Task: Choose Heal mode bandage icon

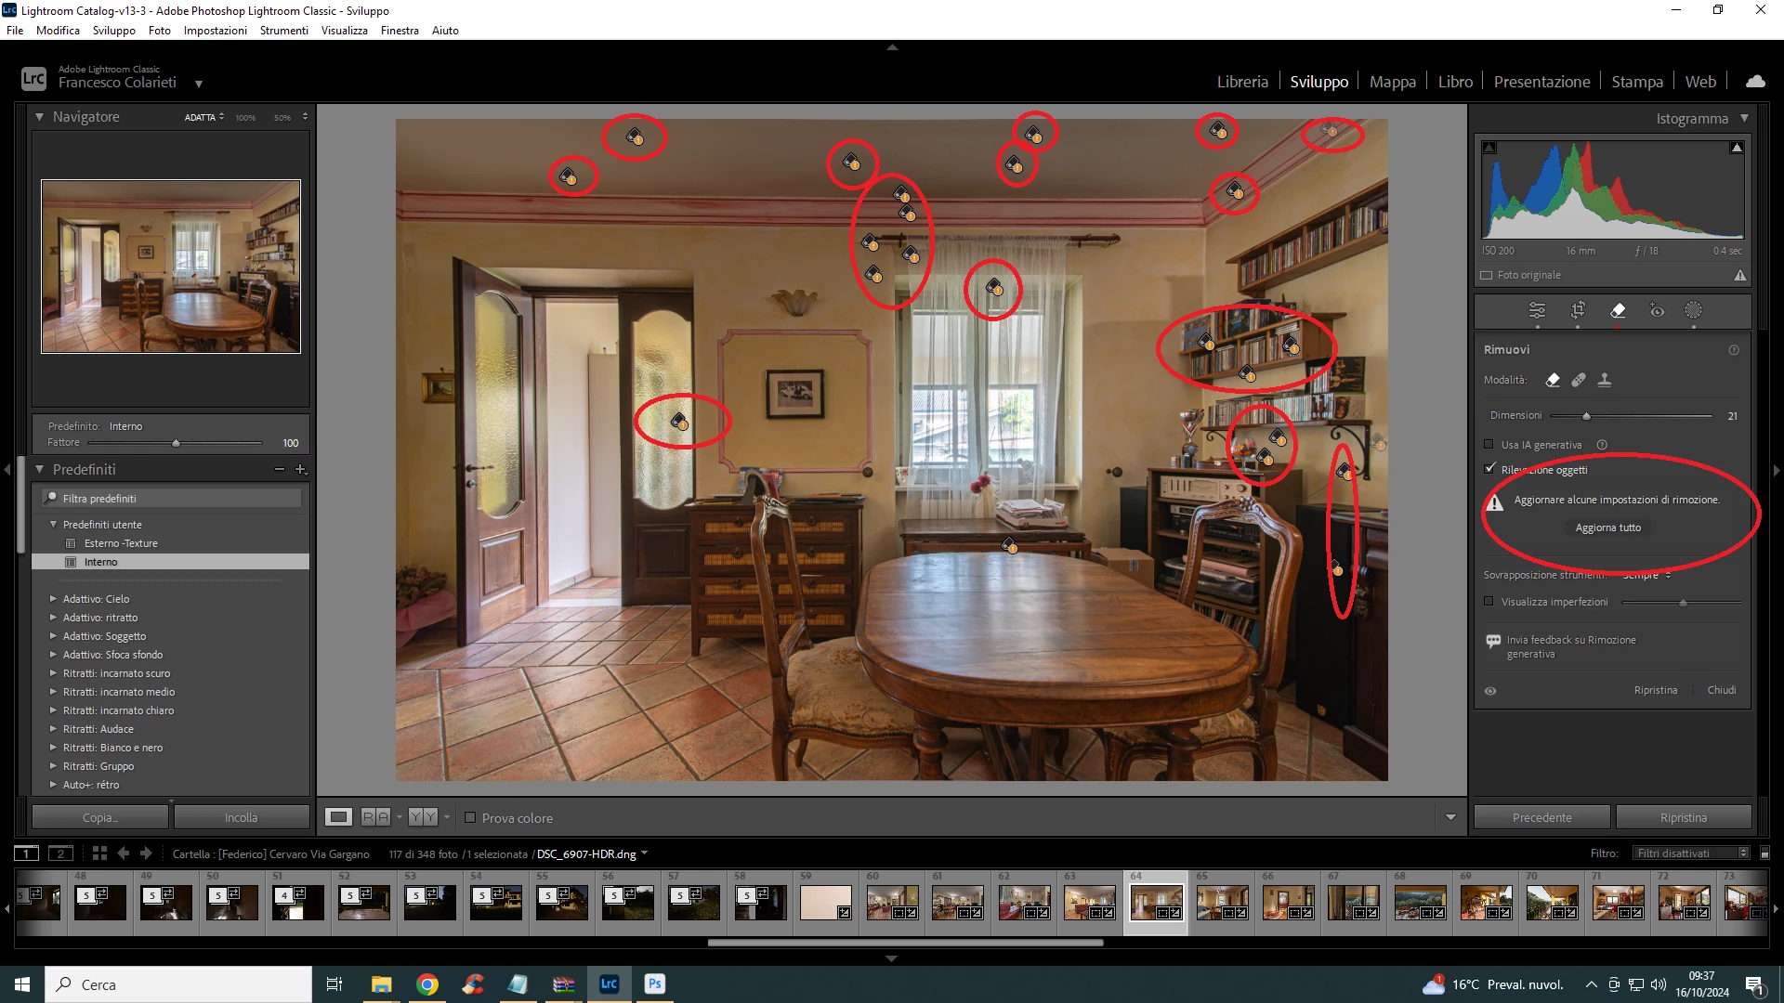Action: [1579, 380]
